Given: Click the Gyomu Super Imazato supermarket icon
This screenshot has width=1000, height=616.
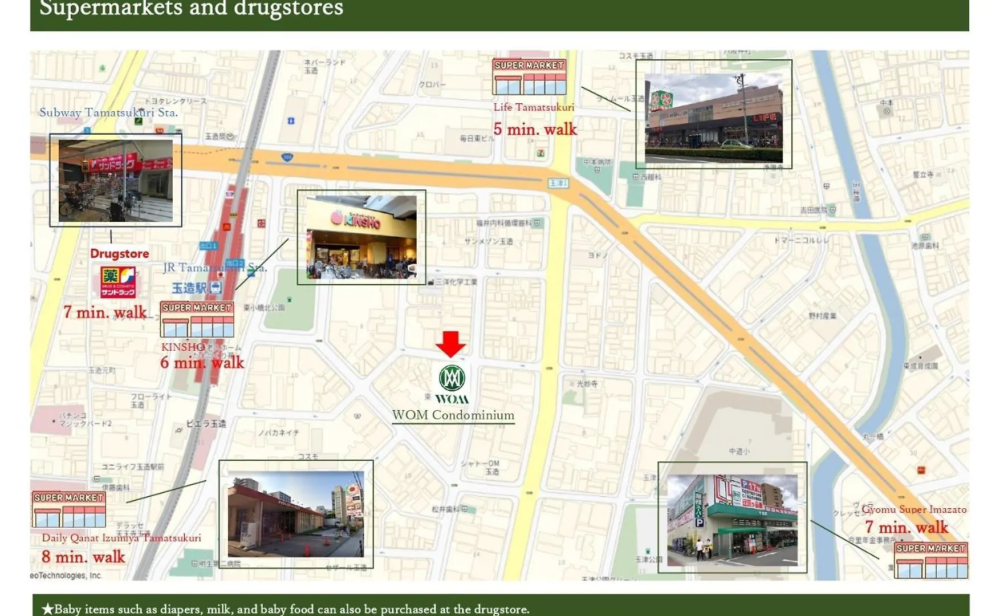Looking at the screenshot, I should click(931, 560).
